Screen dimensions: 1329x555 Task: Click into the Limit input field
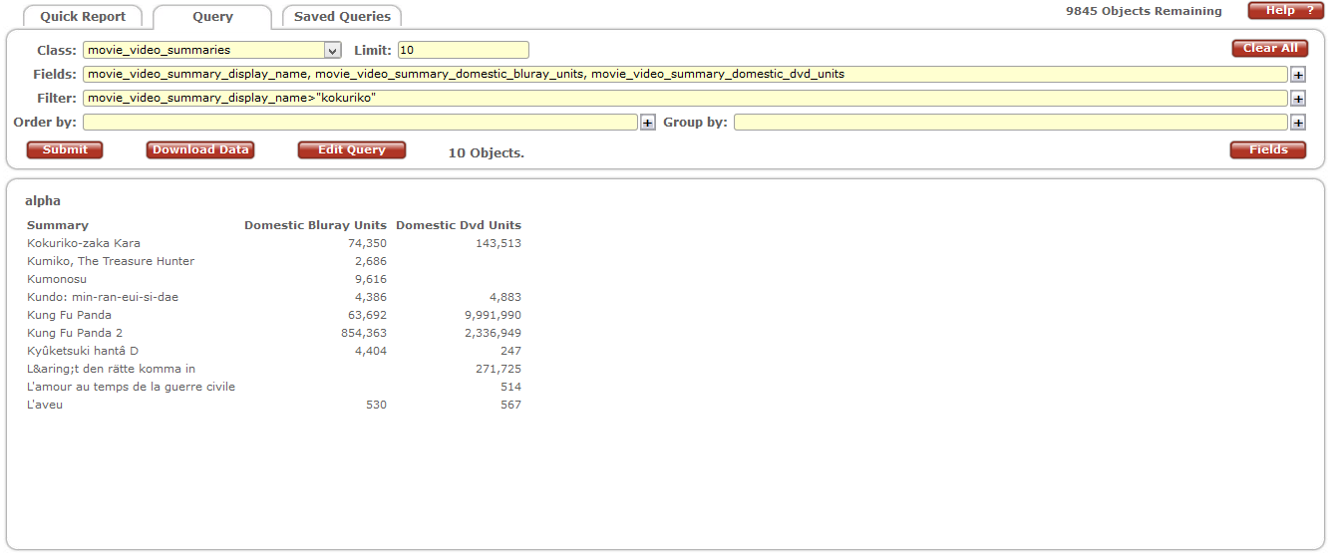click(463, 50)
